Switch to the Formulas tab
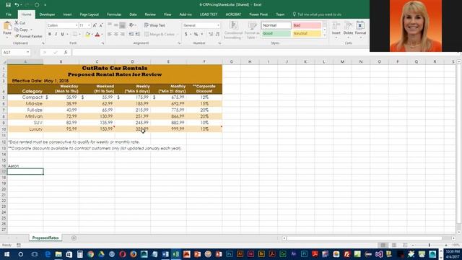462x260 pixels. tap(114, 14)
